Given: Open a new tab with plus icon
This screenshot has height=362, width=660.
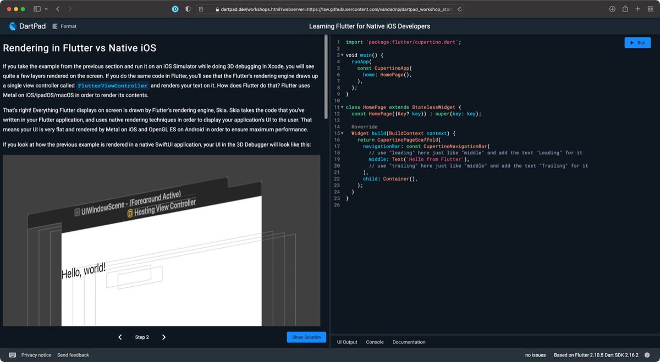Looking at the screenshot, I should pos(638,9).
